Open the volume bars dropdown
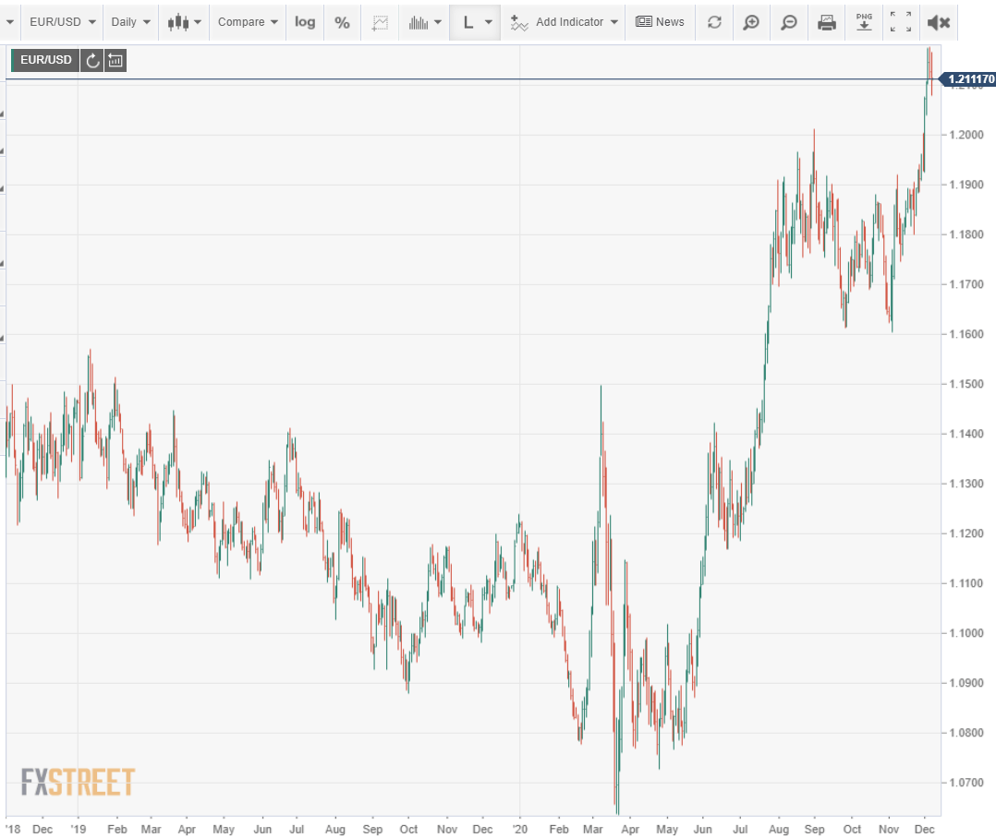Image resolution: width=996 pixels, height=838 pixels. click(x=424, y=22)
